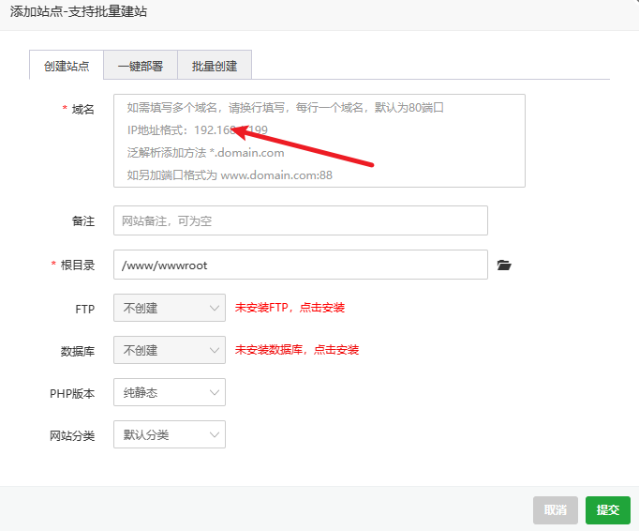
Task: Click the 根目录 required field label
Action: pyautogui.click(x=77, y=265)
